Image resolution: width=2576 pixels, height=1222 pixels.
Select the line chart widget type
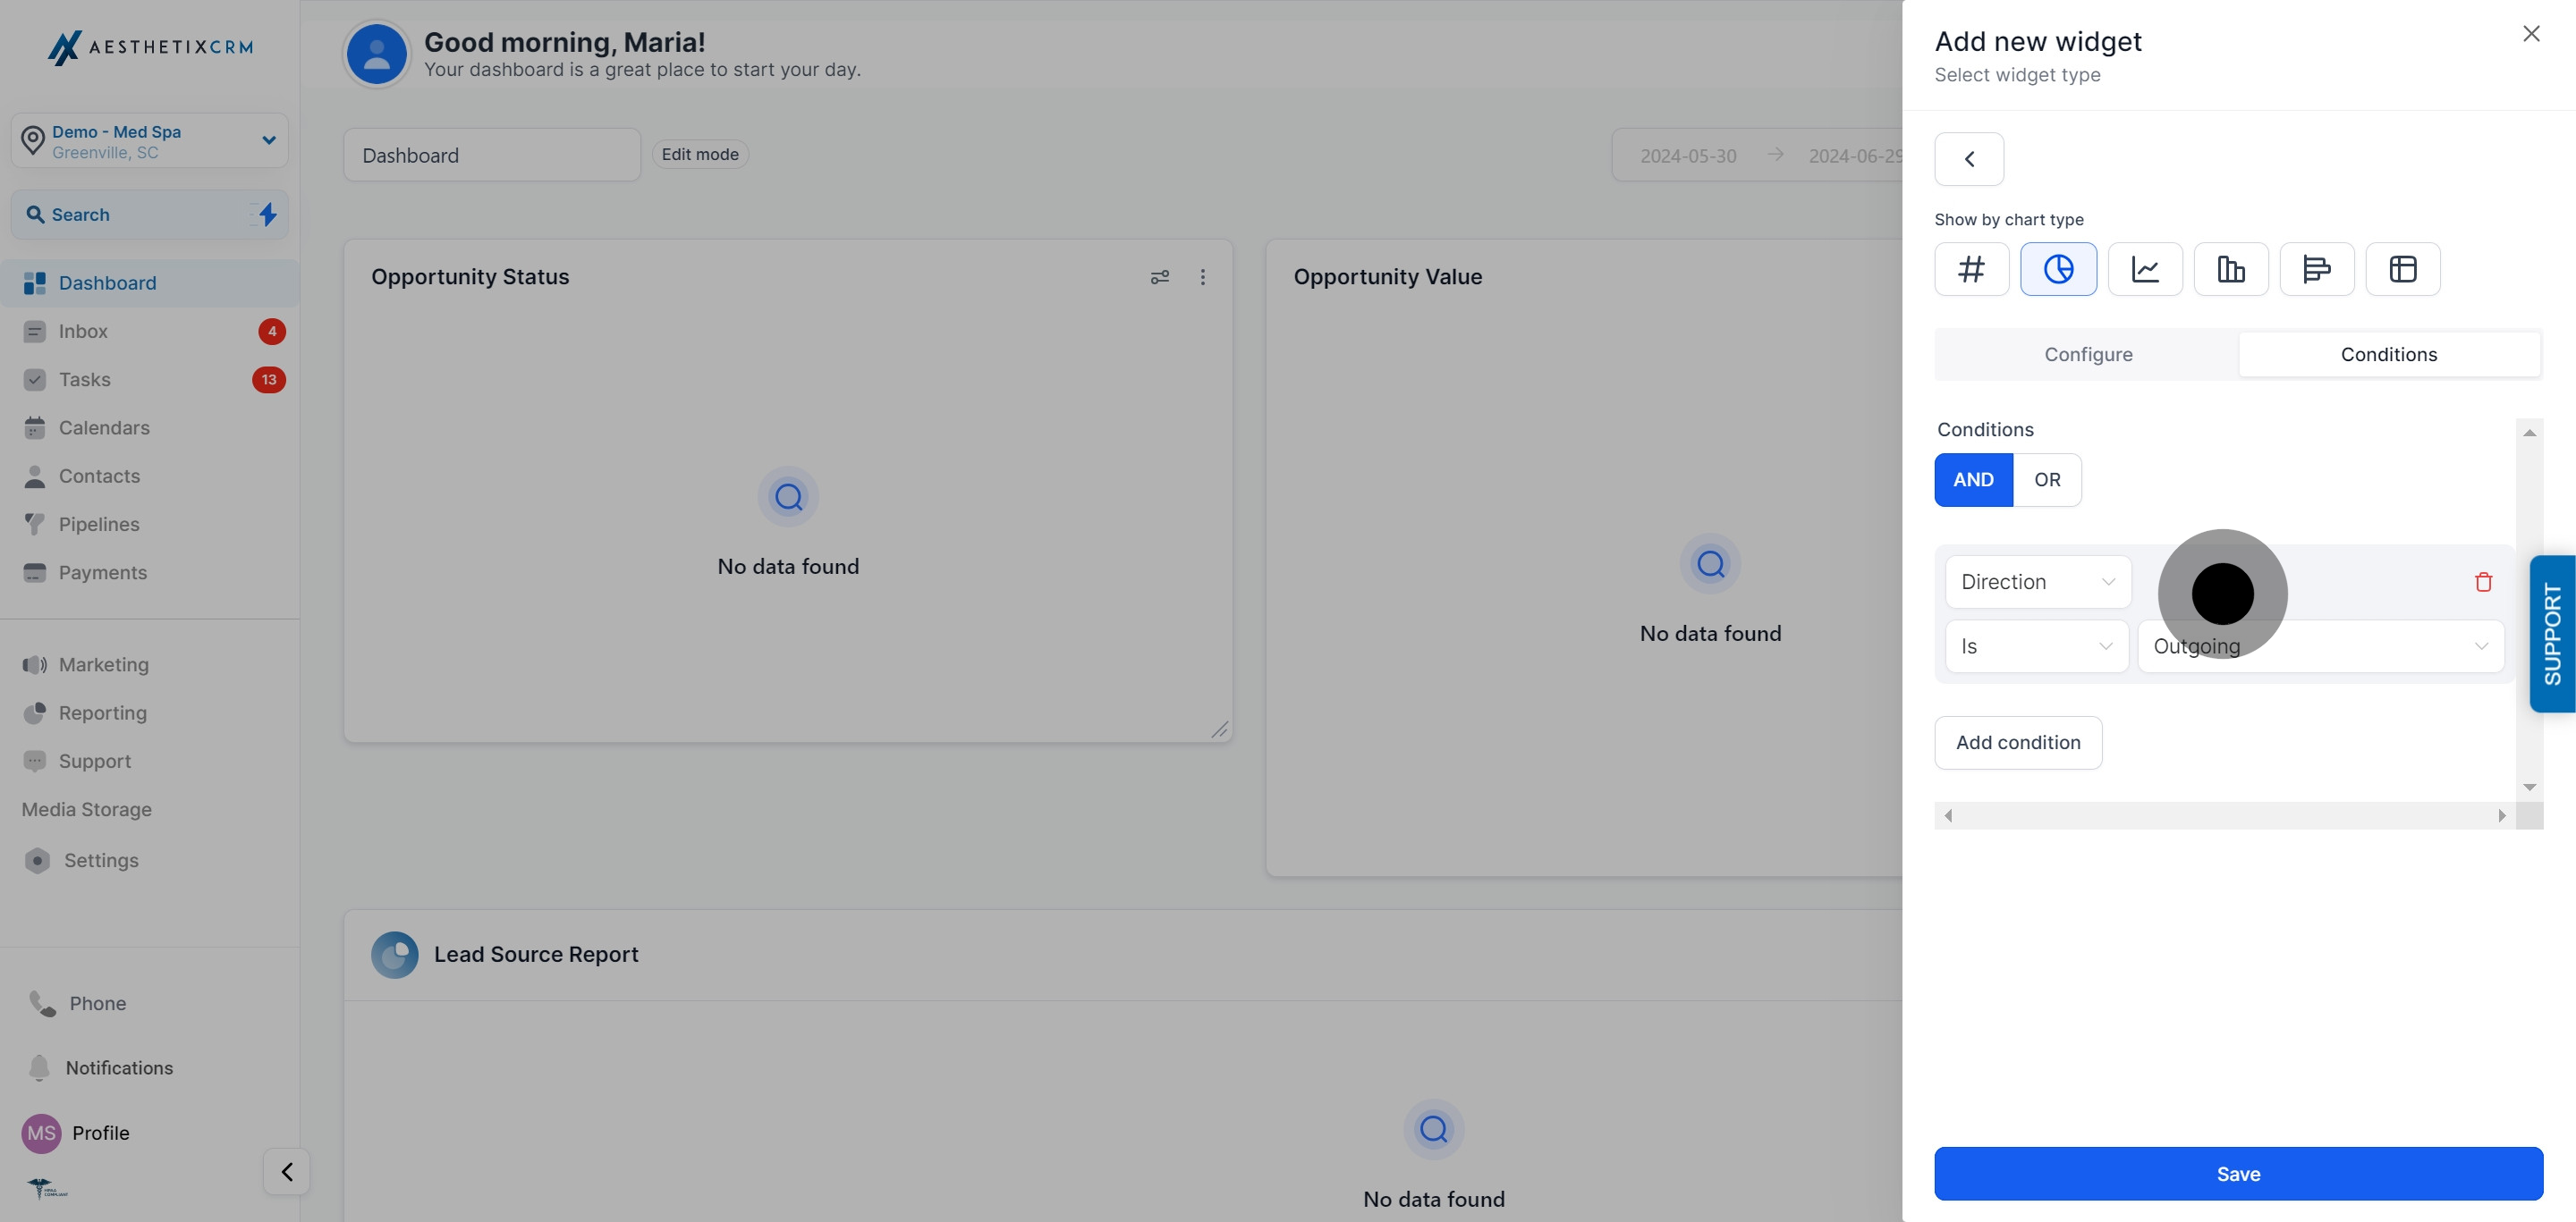click(x=2144, y=269)
